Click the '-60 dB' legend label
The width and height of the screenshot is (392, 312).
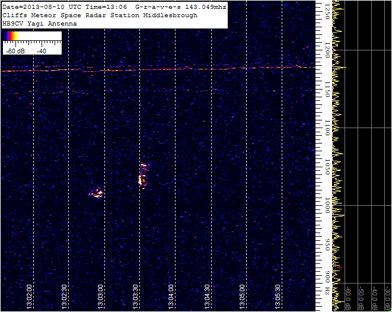coord(15,51)
